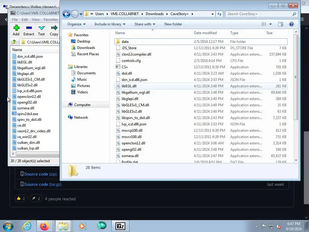The image size is (309, 232).
Task: Click the 7-Zip Add button
Action: click(x=16, y=30)
